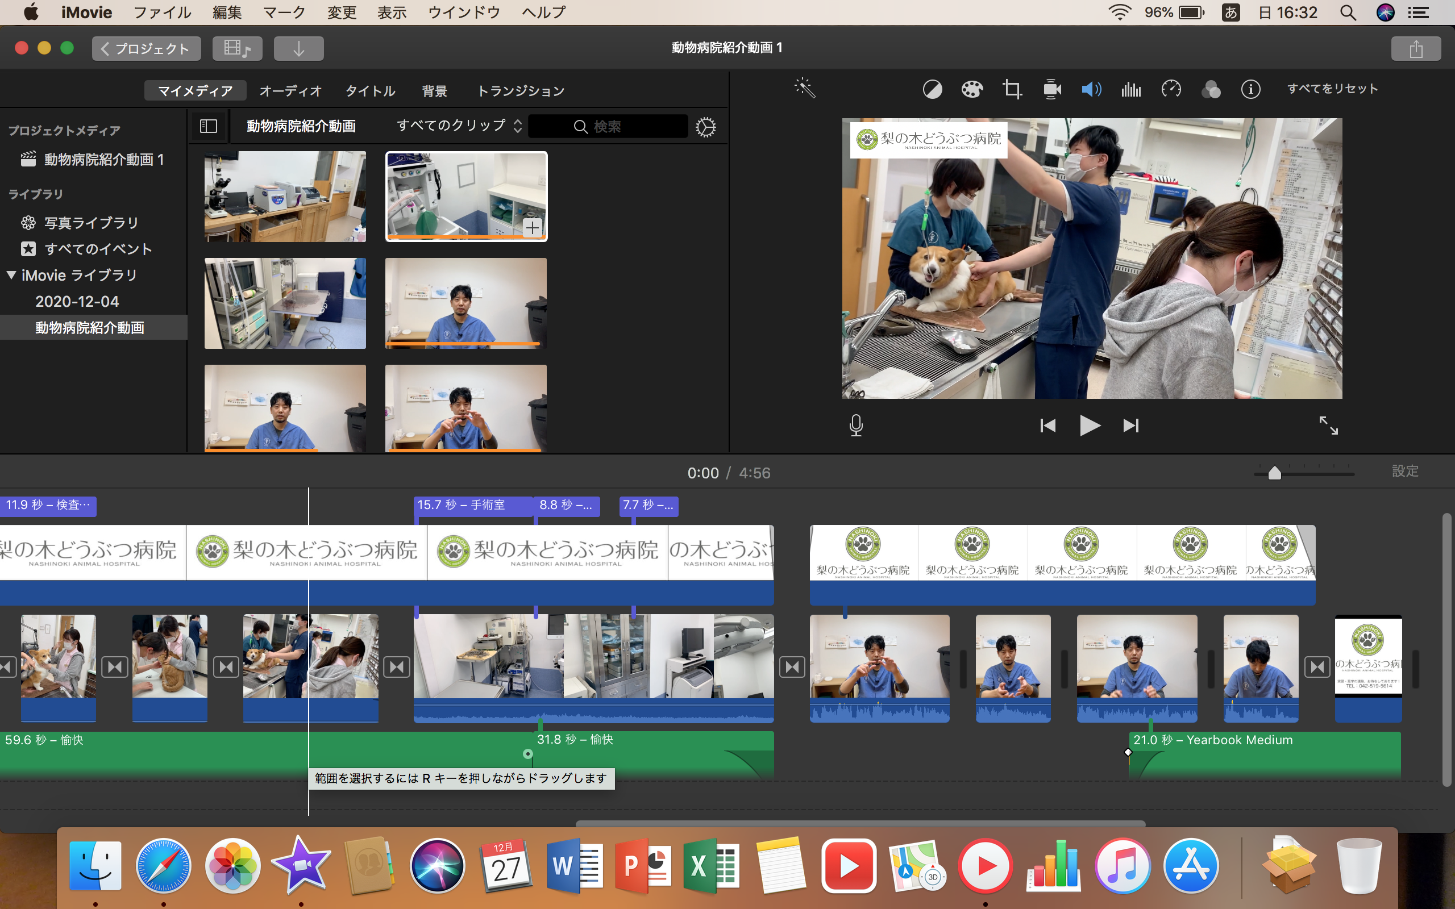Toggle the library sidebar list button
Viewport: 1455px width, 909px height.
pos(208,126)
